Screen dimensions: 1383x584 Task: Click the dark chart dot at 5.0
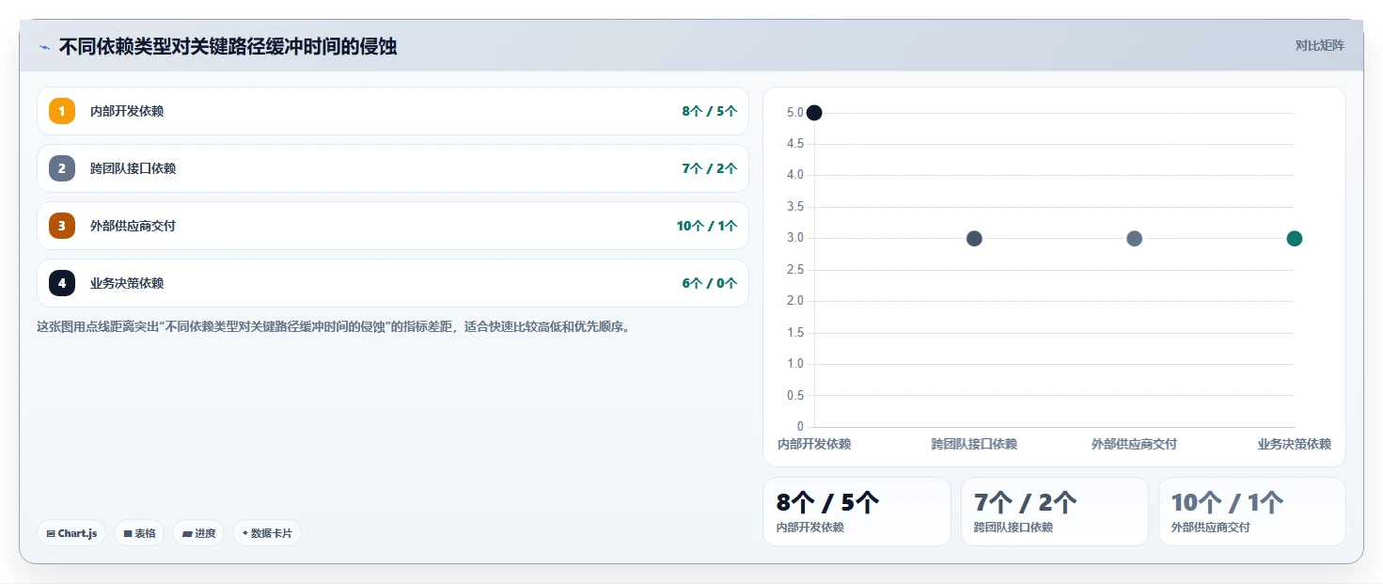pos(814,113)
